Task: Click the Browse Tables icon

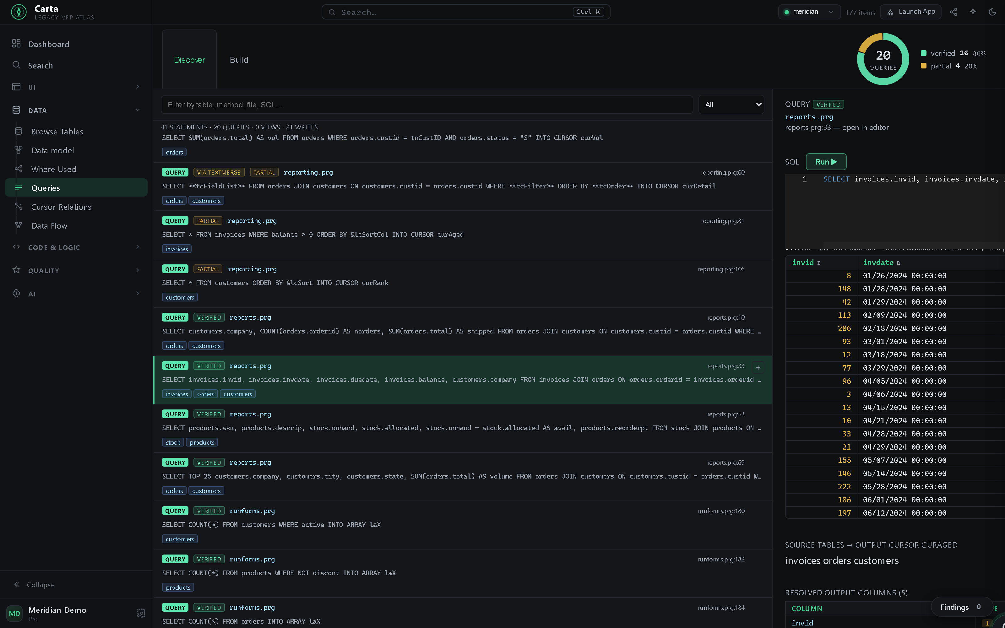Action: [19, 131]
